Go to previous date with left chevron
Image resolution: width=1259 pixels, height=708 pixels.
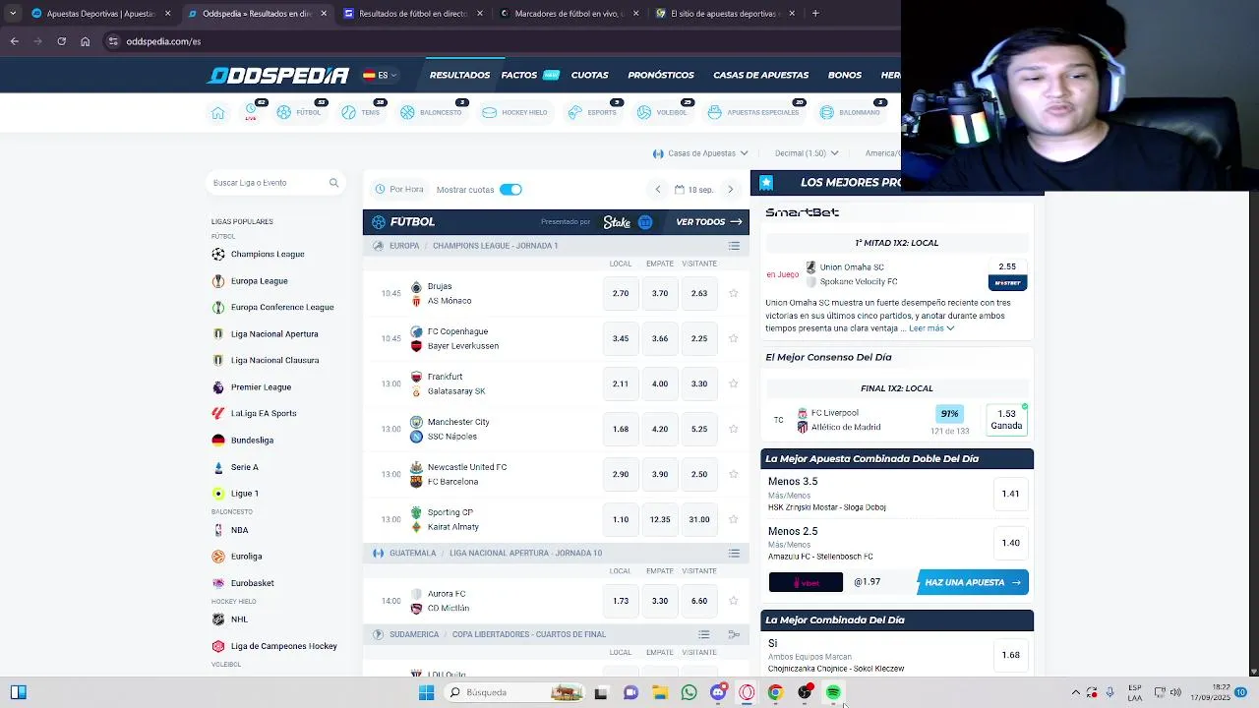point(658,190)
